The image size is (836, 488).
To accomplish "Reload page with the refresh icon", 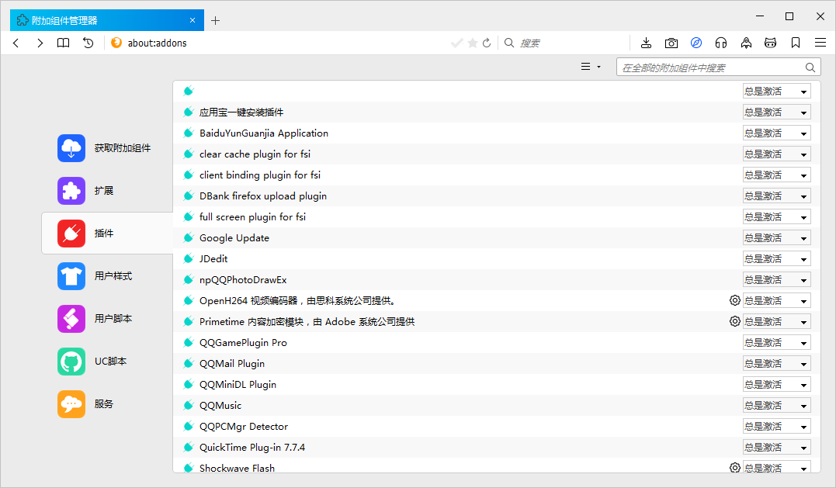I will [487, 43].
